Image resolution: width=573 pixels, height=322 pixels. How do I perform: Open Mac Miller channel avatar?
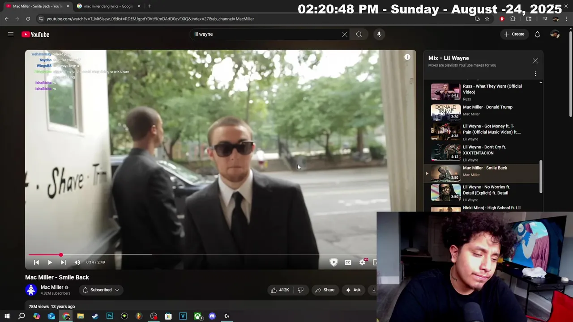click(31, 290)
